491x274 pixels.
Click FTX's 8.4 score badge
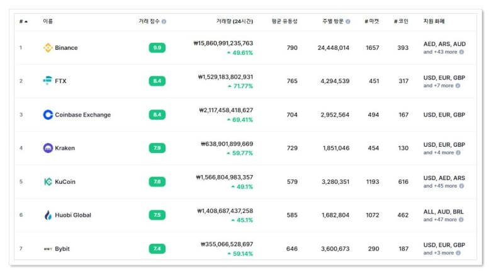coord(157,81)
